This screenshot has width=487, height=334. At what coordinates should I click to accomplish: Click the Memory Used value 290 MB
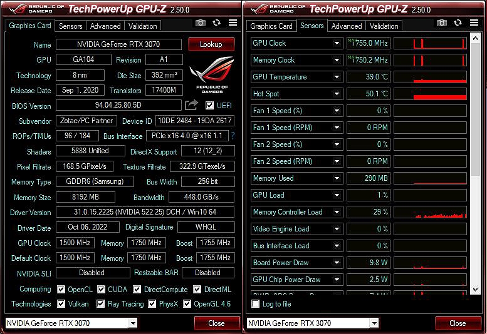[369, 178]
